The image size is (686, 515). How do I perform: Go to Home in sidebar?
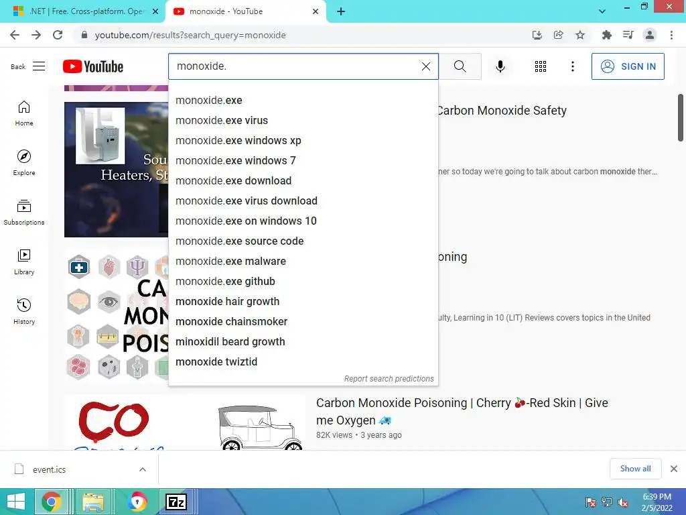coord(24,113)
